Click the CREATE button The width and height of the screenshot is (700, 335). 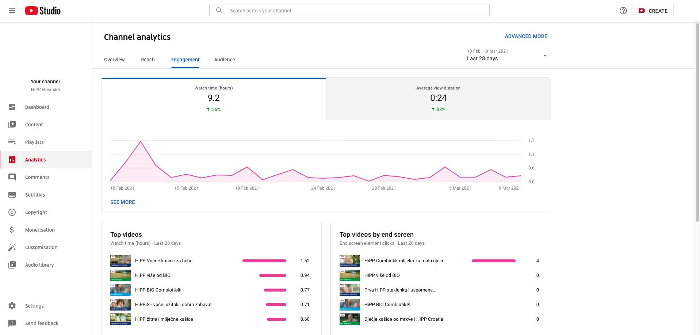point(653,11)
